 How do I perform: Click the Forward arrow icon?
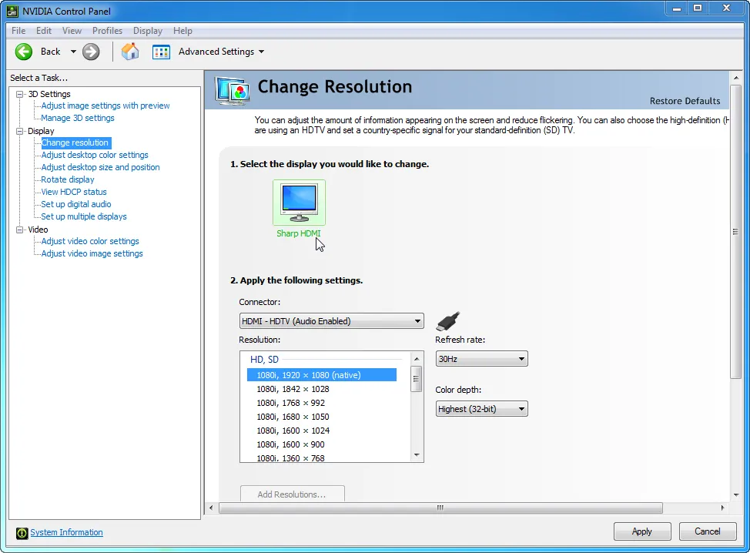(x=91, y=52)
